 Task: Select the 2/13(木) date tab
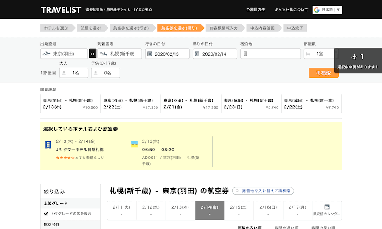pos(180,210)
